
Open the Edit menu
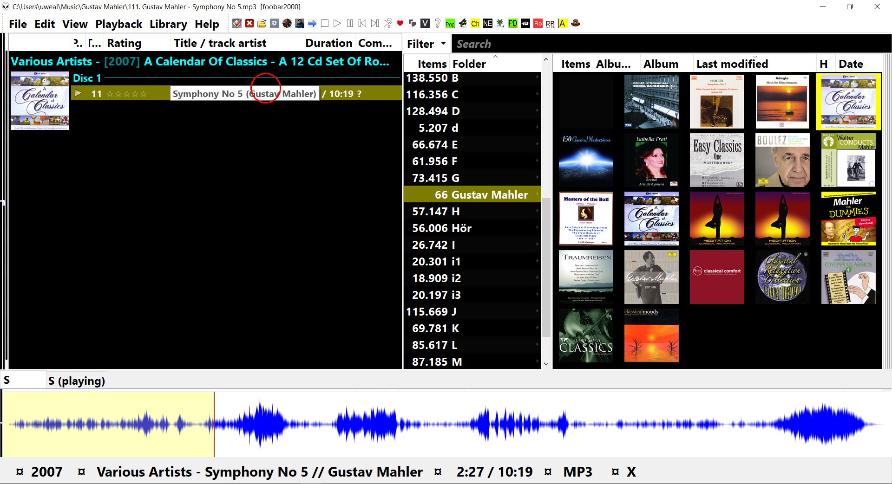(45, 24)
